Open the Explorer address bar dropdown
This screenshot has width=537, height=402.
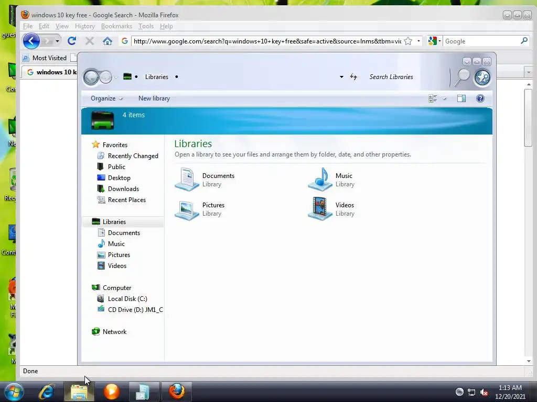(341, 77)
